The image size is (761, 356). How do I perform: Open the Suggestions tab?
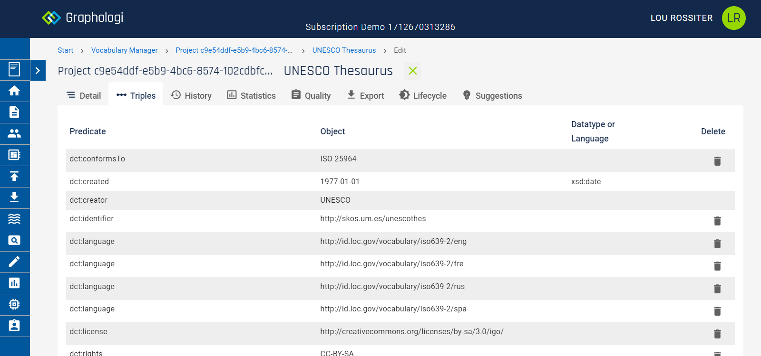492,95
